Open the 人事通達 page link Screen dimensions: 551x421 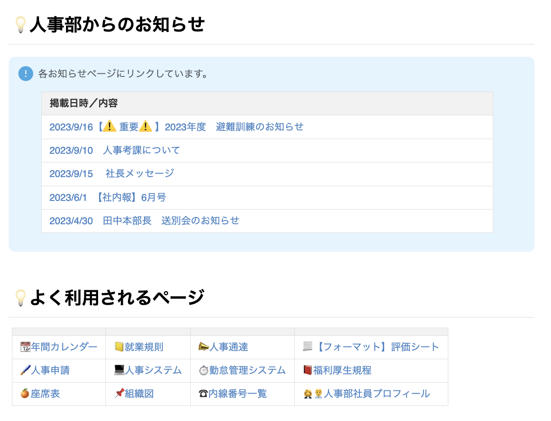(x=229, y=347)
